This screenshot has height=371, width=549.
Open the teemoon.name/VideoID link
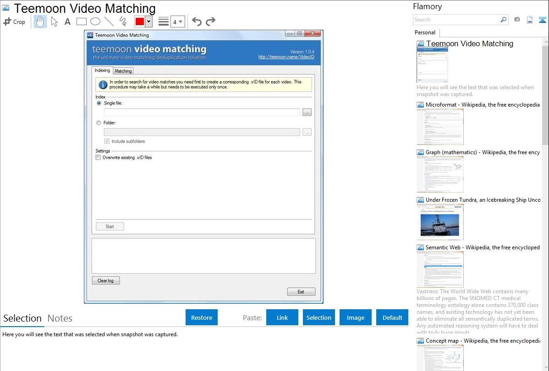pyautogui.click(x=286, y=57)
